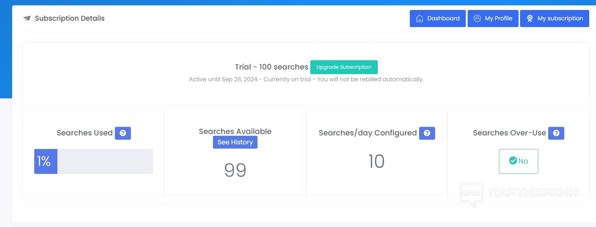The image size is (596, 227).
Task: Click the Active until Sep 28, 2024 status line
Action: pos(306,79)
